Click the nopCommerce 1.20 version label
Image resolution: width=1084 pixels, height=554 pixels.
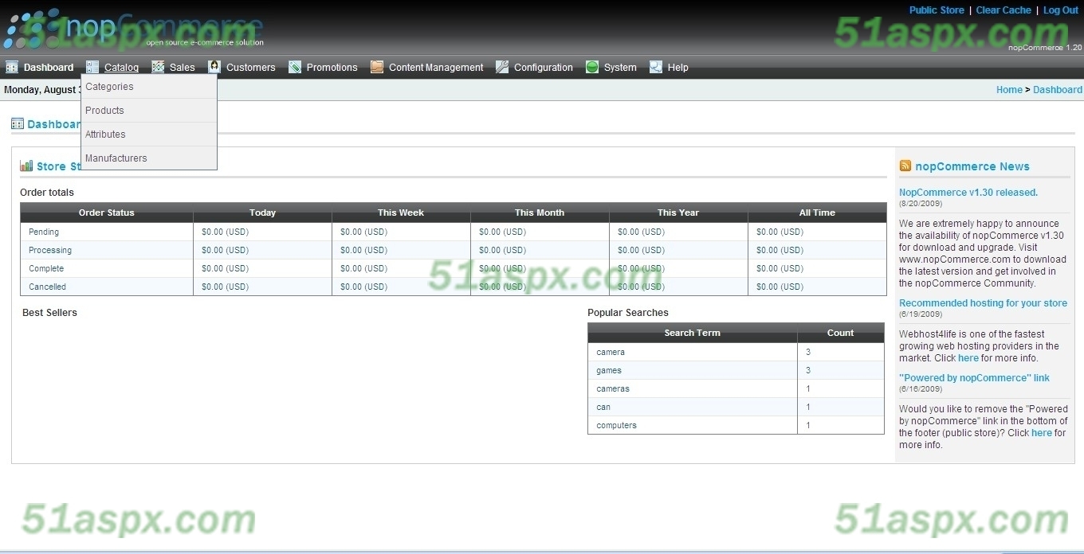pyautogui.click(x=1045, y=48)
